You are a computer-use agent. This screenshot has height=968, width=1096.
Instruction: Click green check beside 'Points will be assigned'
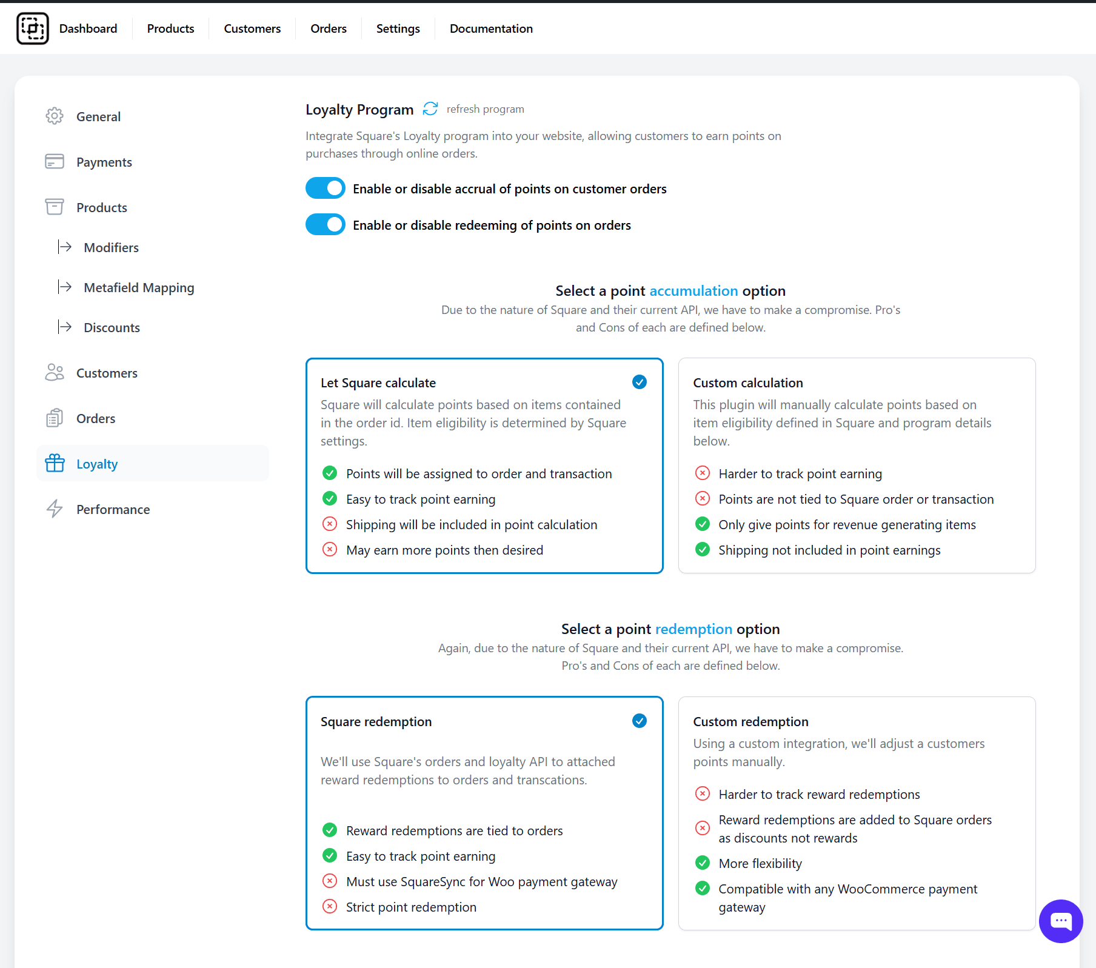coord(330,473)
